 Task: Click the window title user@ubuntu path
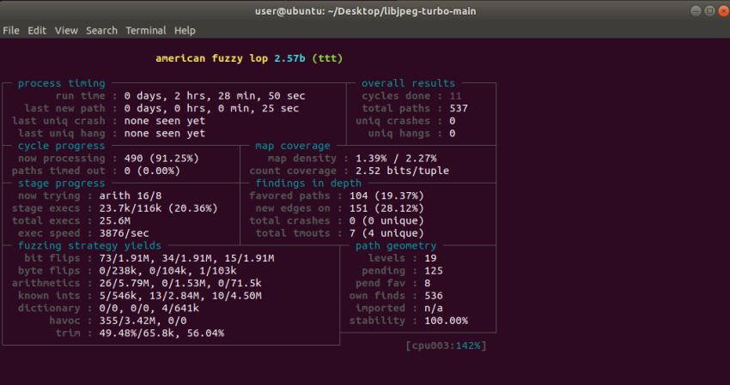(x=366, y=11)
